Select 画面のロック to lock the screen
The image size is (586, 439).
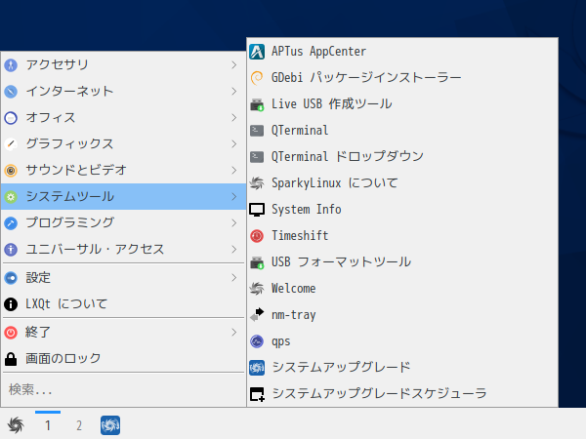(x=123, y=359)
